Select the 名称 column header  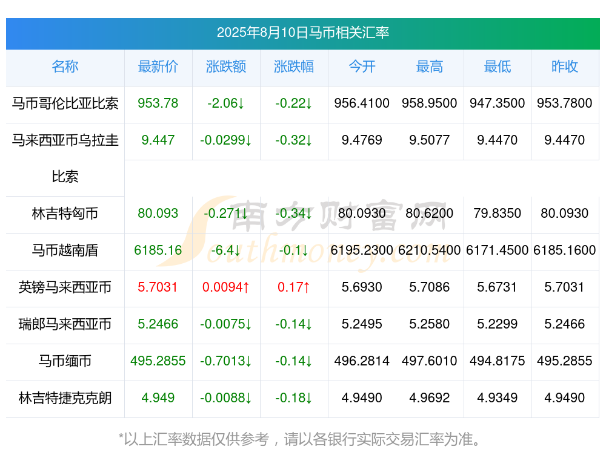pos(65,67)
